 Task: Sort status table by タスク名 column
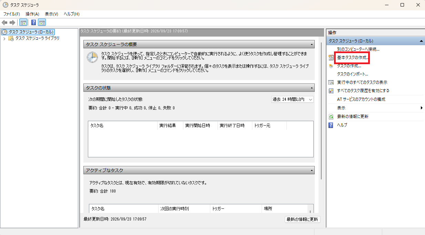123,126
